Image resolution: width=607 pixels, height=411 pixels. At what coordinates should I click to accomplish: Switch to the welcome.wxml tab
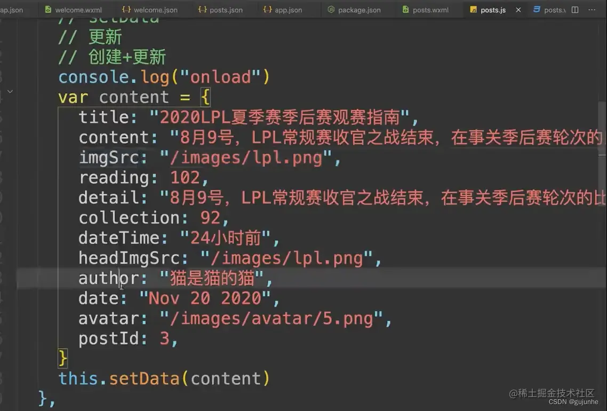click(x=73, y=10)
